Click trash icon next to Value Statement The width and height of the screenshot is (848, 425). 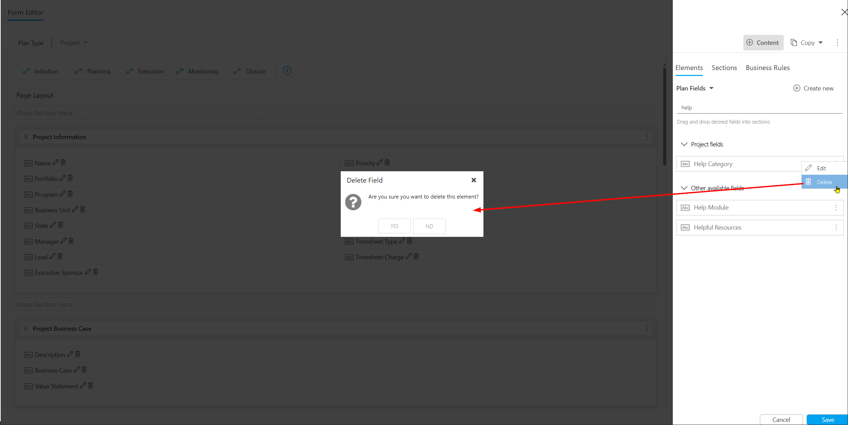click(x=90, y=385)
